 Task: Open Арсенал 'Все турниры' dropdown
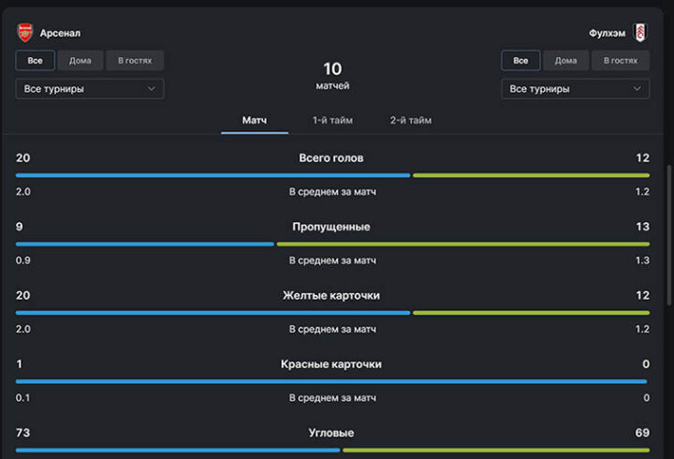90,89
